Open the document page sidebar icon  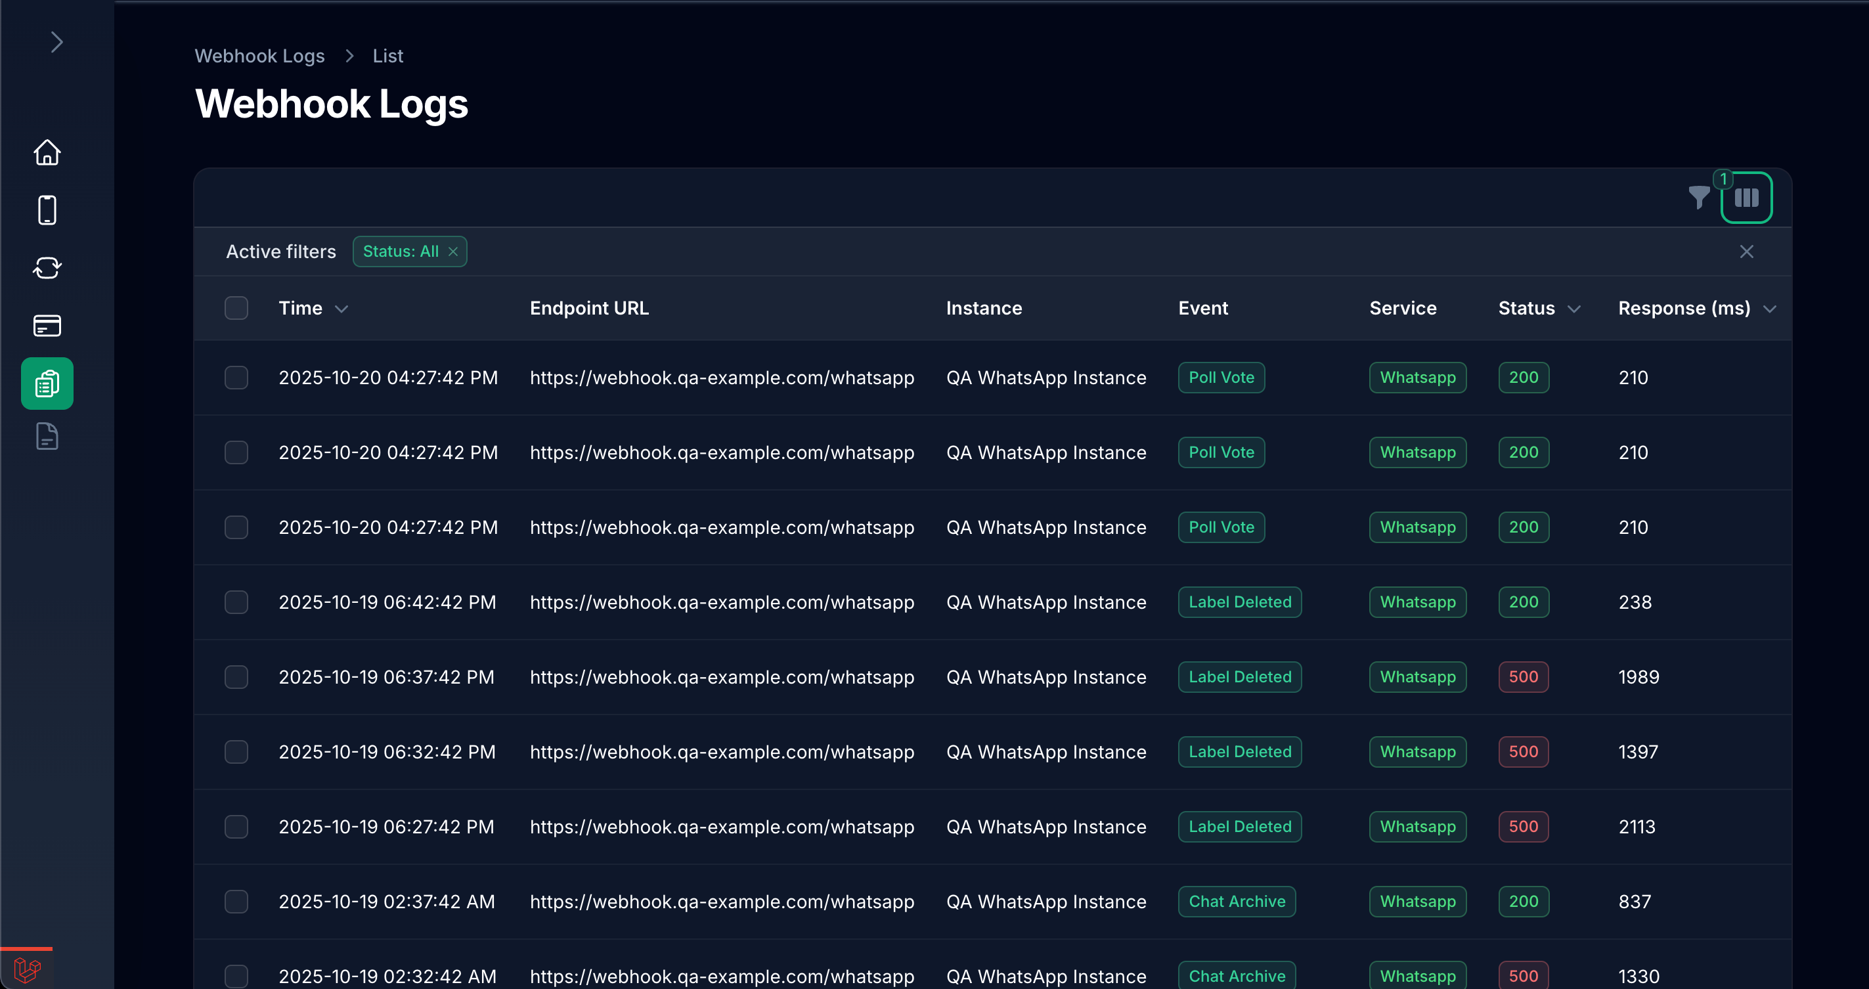(x=47, y=437)
